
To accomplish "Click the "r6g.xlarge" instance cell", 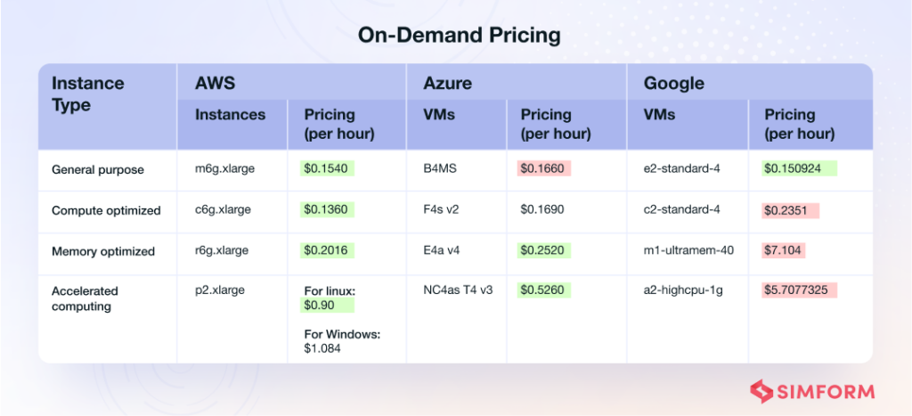I will pos(222,250).
